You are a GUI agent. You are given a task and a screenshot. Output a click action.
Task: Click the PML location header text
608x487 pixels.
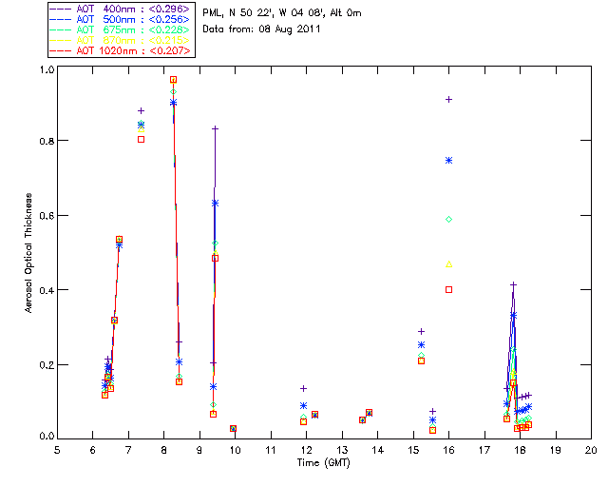click(x=282, y=12)
